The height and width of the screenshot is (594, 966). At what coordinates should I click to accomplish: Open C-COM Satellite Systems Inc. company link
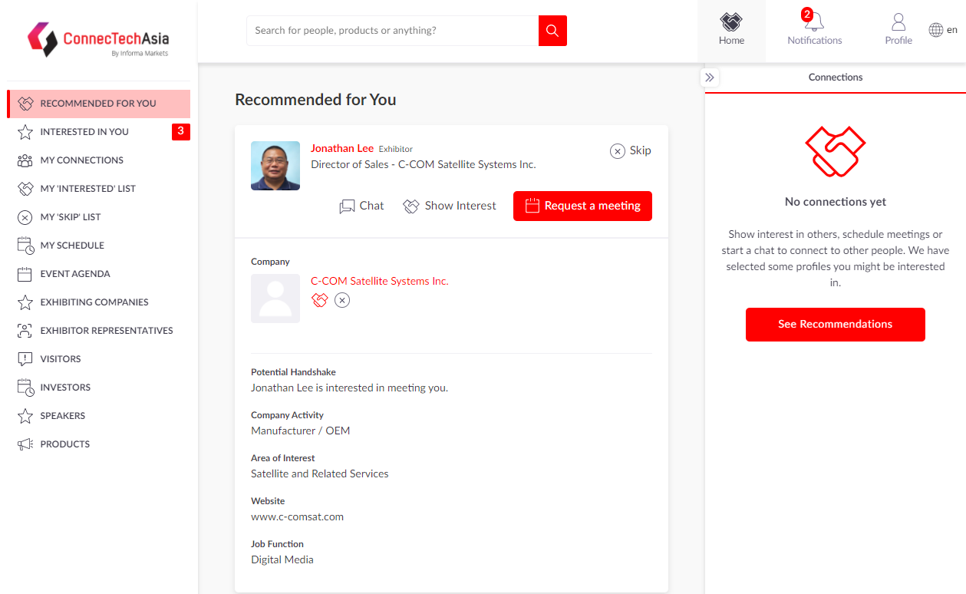[380, 282]
